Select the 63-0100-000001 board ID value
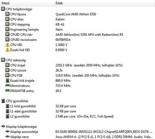This screenshot has height=139, width=155. pos(104,132)
